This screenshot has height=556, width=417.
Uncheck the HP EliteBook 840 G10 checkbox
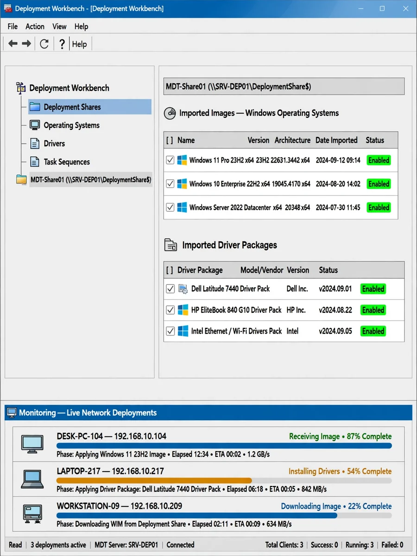coord(170,310)
